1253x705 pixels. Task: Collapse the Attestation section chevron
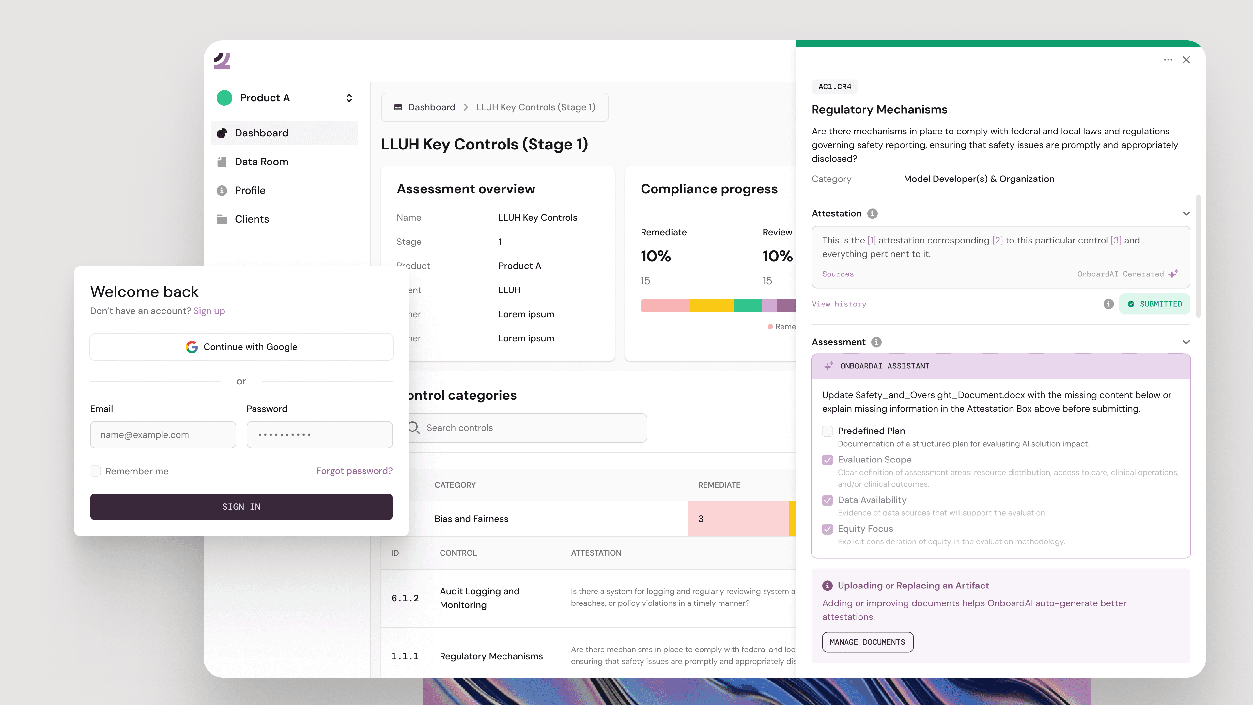1186,213
